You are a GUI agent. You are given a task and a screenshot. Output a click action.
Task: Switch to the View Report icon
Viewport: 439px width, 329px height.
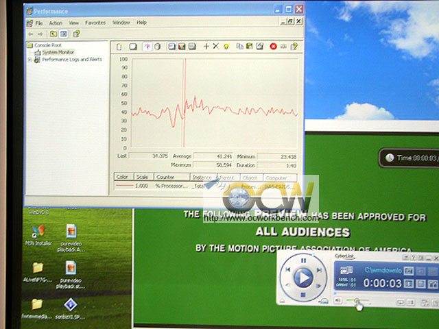coord(192,47)
